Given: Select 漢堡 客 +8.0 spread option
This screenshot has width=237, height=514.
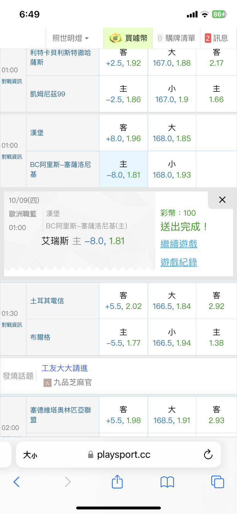Looking at the screenshot, I should click(x=123, y=133).
